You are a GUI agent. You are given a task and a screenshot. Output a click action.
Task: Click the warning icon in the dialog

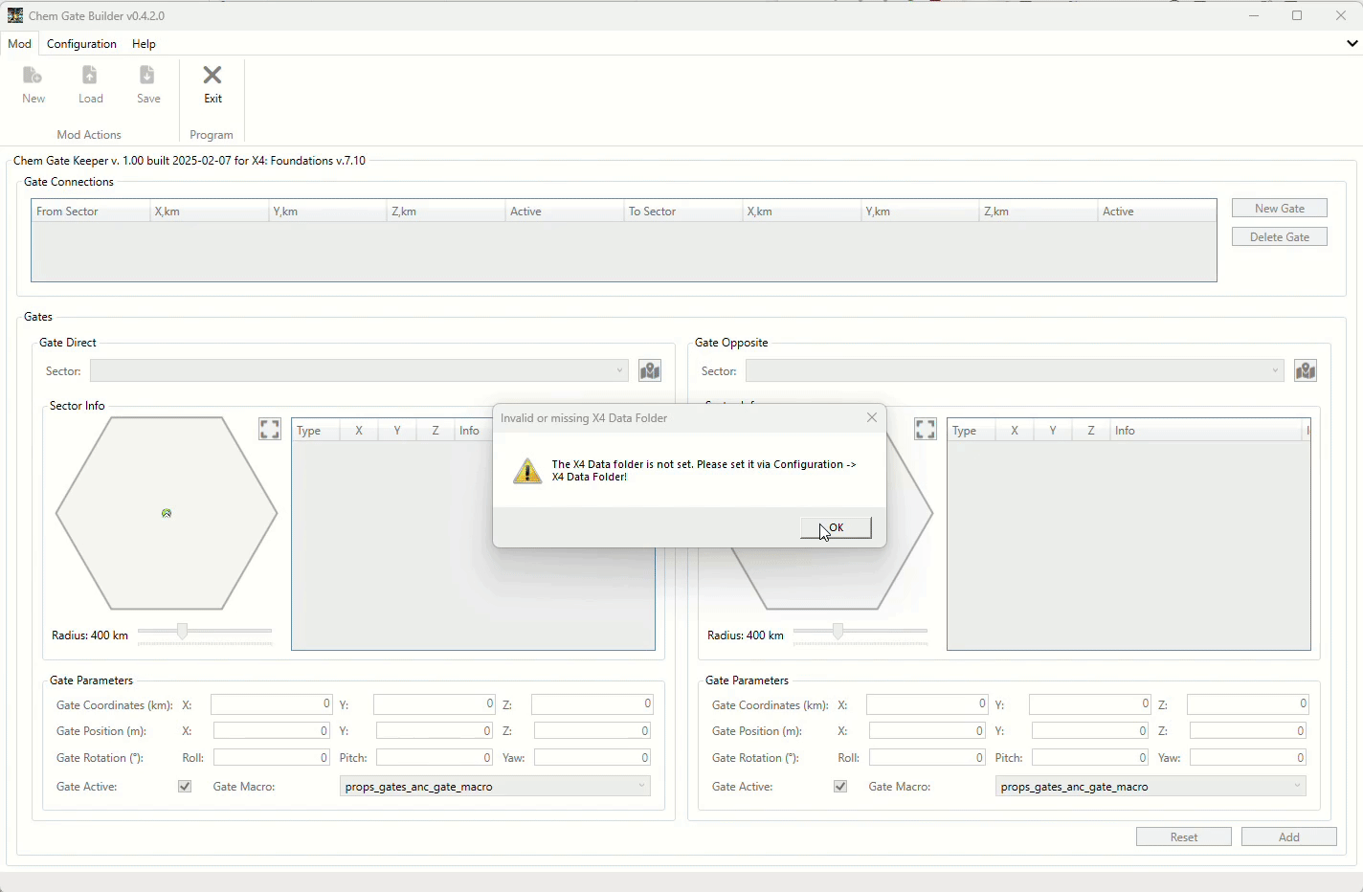pyautogui.click(x=527, y=471)
